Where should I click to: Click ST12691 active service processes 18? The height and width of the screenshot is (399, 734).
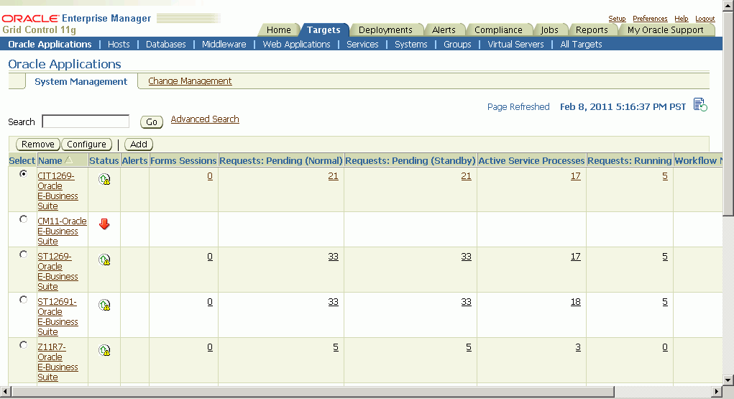pyautogui.click(x=575, y=302)
